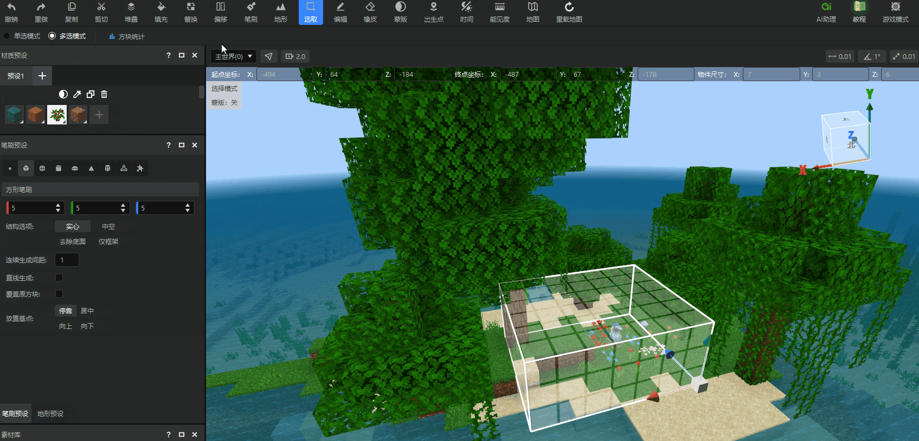Image resolution: width=919 pixels, height=441 pixels.
Task: Open the 主世界(0) dimension dropdown
Action: pyautogui.click(x=234, y=56)
